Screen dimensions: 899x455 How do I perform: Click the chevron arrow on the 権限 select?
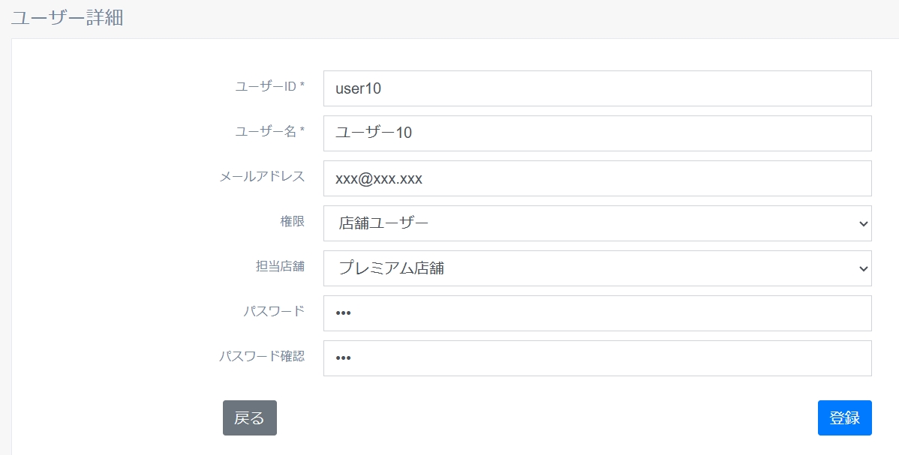point(864,223)
